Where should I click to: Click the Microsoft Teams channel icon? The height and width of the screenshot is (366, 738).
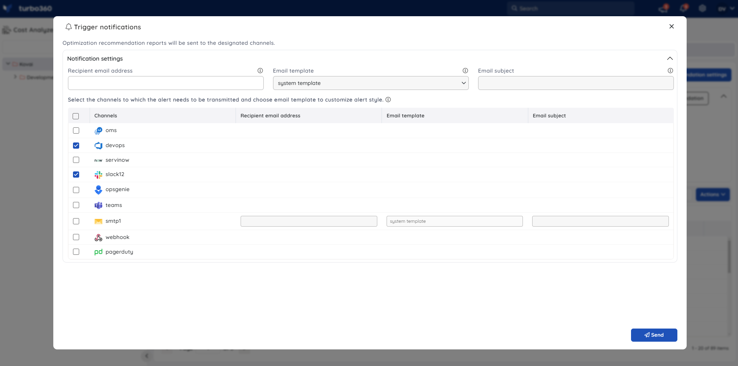pos(98,205)
